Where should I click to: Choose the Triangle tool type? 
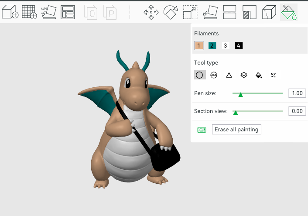(x=229, y=75)
